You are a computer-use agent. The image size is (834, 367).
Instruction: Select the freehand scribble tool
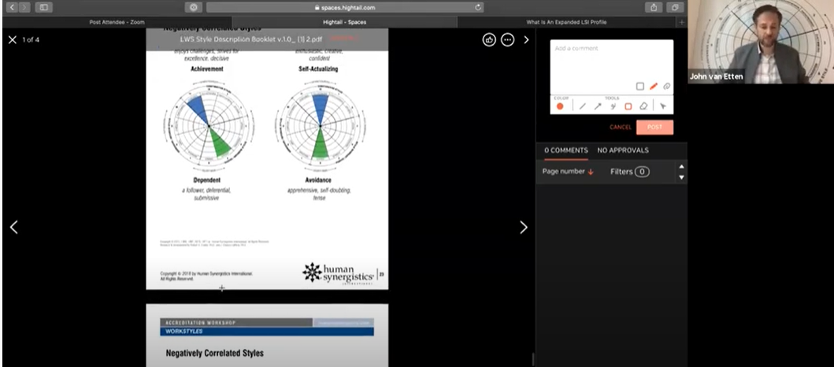pyautogui.click(x=613, y=106)
